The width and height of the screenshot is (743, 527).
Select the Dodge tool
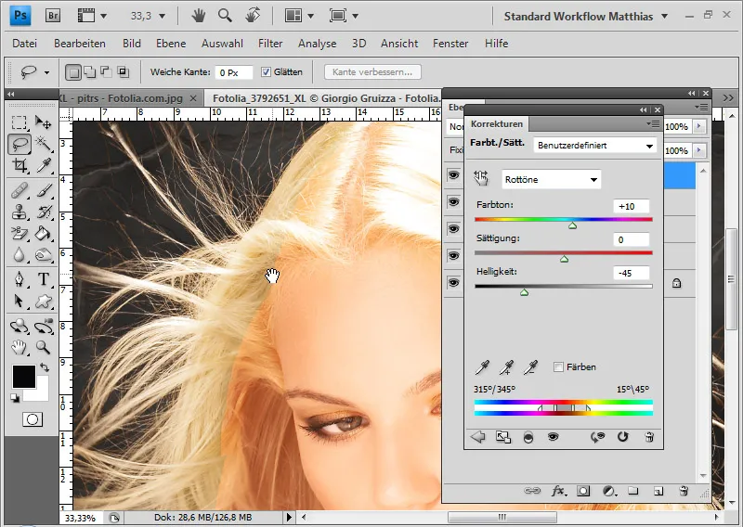pos(44,255)
